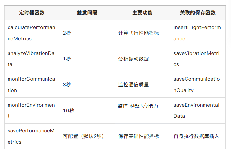
Task: Click the 监控通信质量 cell
Action: (x=133, y=85)
